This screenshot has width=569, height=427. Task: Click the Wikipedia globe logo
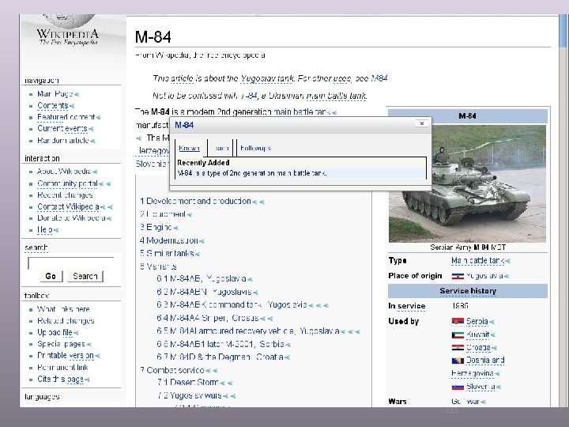coord(68,21)
